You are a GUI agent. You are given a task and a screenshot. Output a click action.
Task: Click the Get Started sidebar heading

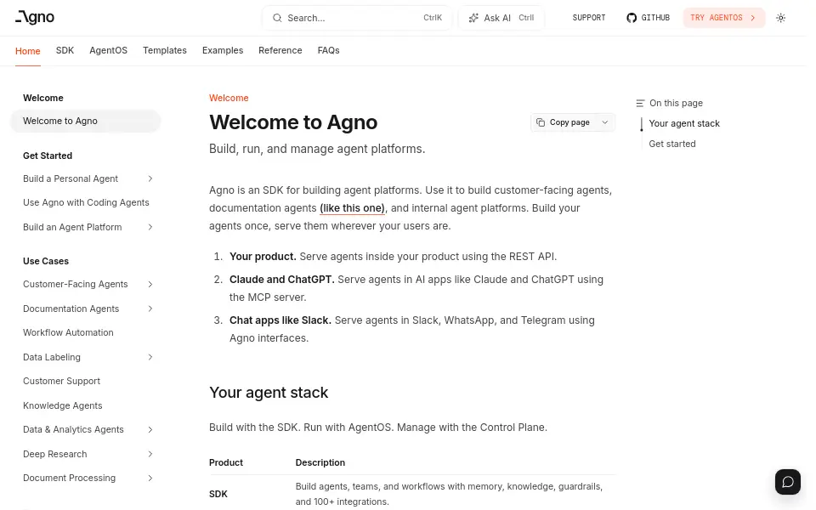click(x=48, y=156)
